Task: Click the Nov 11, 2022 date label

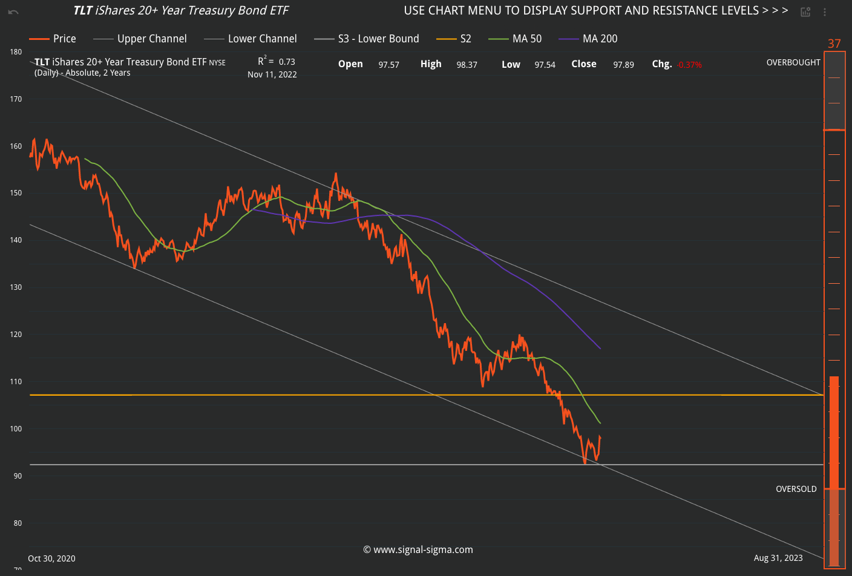Action: point(272,74)
